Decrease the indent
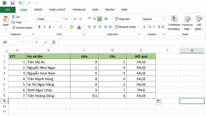206x116 pixels. click(106, 27)
